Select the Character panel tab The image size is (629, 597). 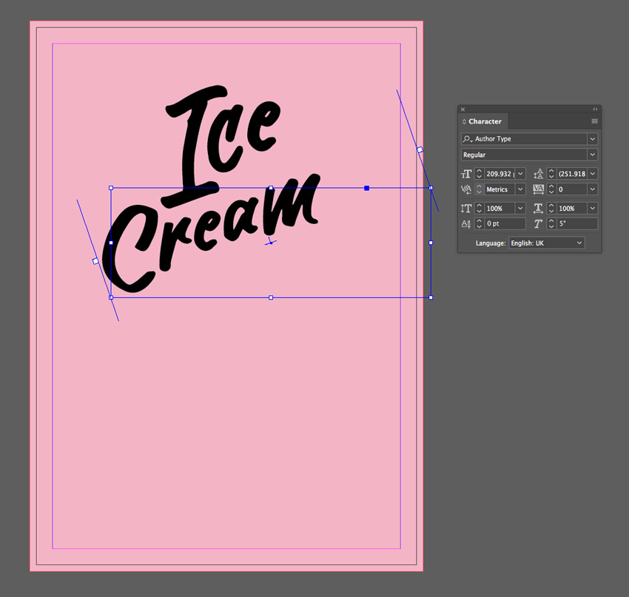485,121
